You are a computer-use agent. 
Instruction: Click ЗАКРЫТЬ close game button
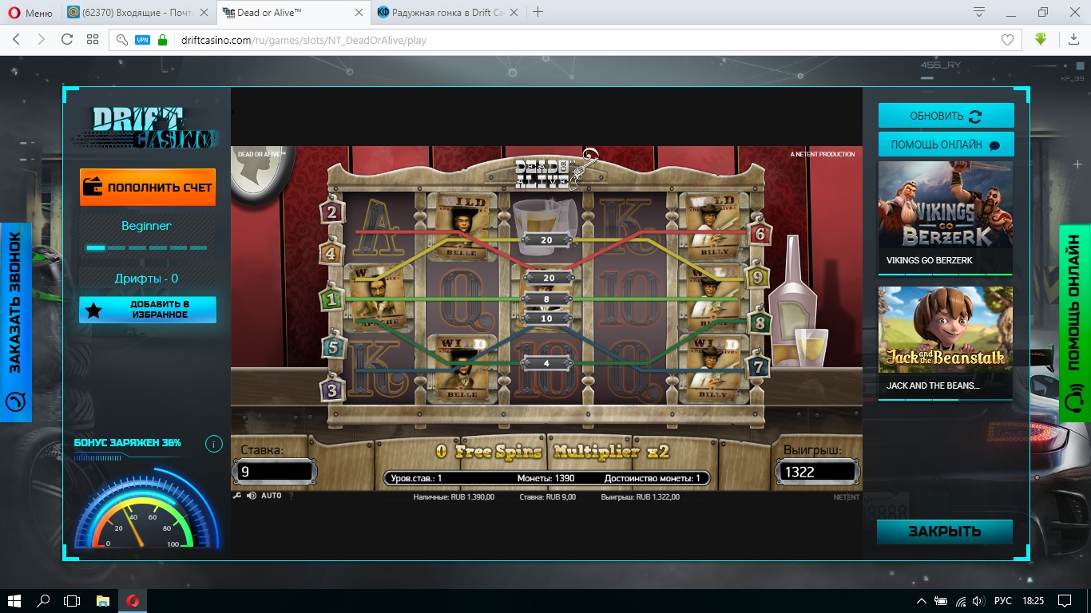click(x=945, y=532)
